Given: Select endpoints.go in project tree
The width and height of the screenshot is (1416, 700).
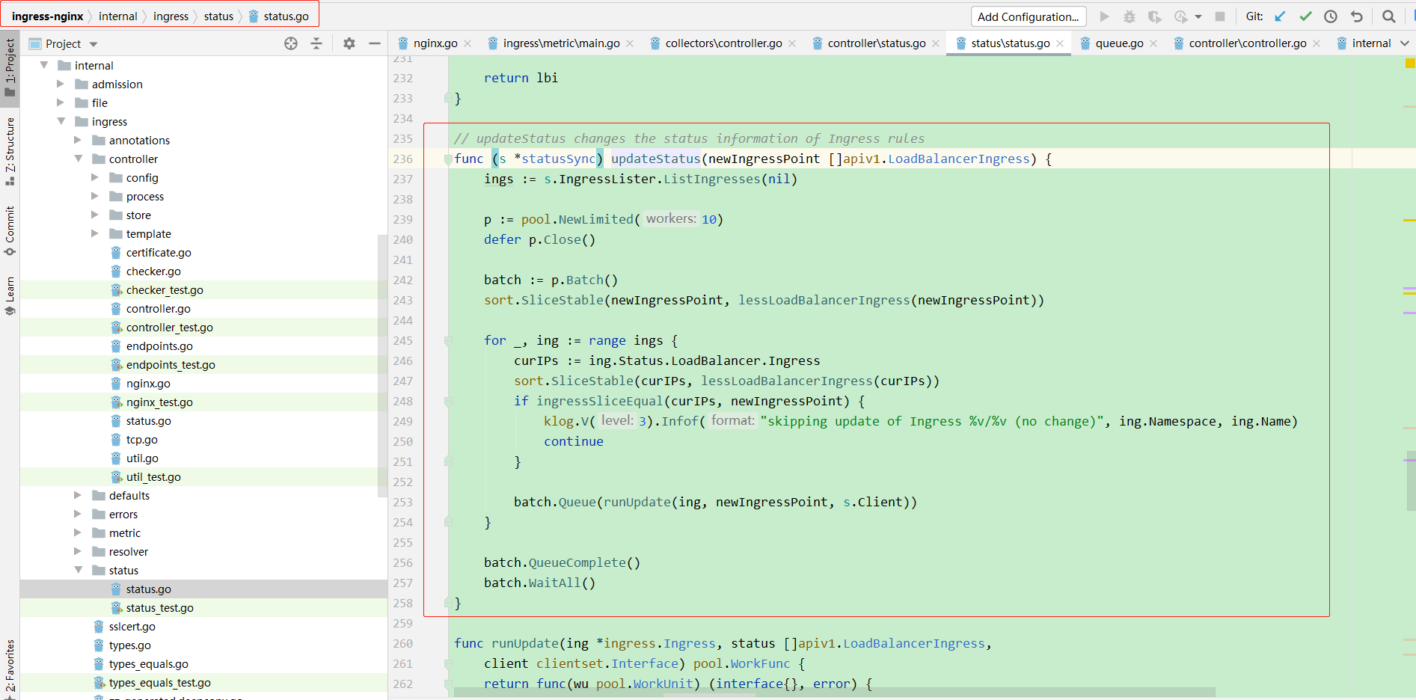Looking at the screenshot, I should [159, 346].
